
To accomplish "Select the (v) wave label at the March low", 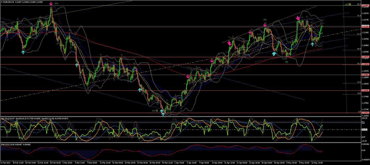I will (154, 111).
